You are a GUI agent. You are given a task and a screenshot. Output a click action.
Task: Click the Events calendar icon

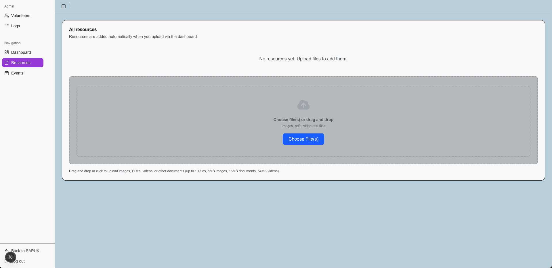click(7, 73)
